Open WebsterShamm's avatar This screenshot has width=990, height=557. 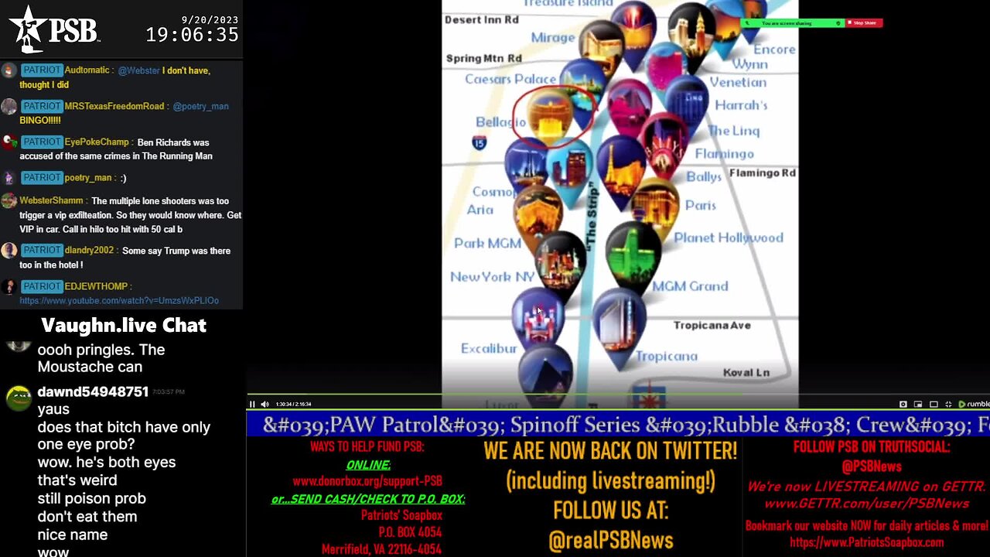9,201
